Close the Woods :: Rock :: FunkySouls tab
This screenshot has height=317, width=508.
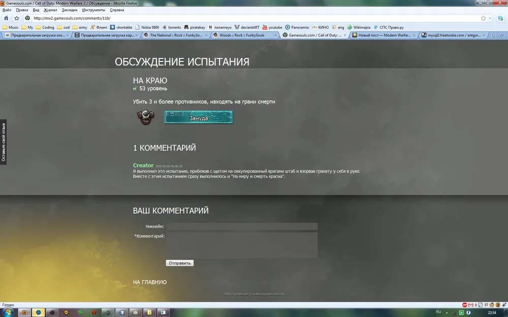[x=275, y=36]
